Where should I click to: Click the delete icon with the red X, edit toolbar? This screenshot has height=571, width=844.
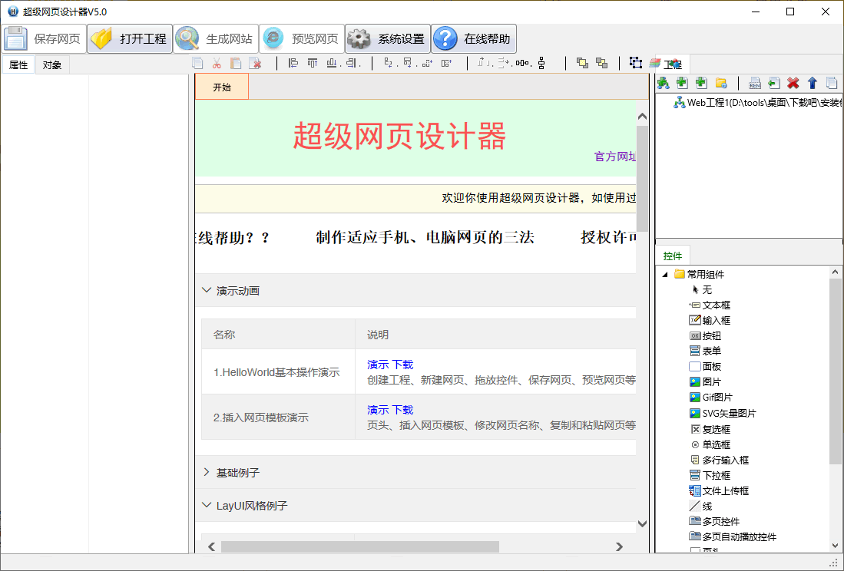(255, 64)
